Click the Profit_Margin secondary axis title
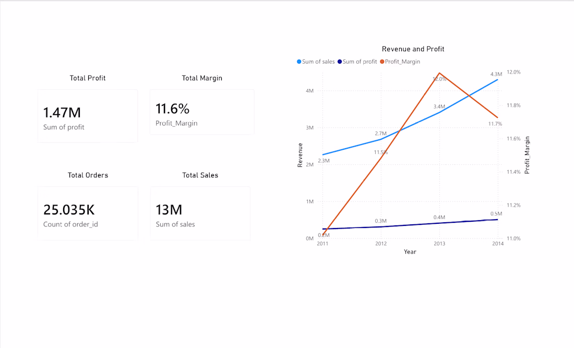Image resolution: width=574 pixels, height=348 pixels. [527, 155]
